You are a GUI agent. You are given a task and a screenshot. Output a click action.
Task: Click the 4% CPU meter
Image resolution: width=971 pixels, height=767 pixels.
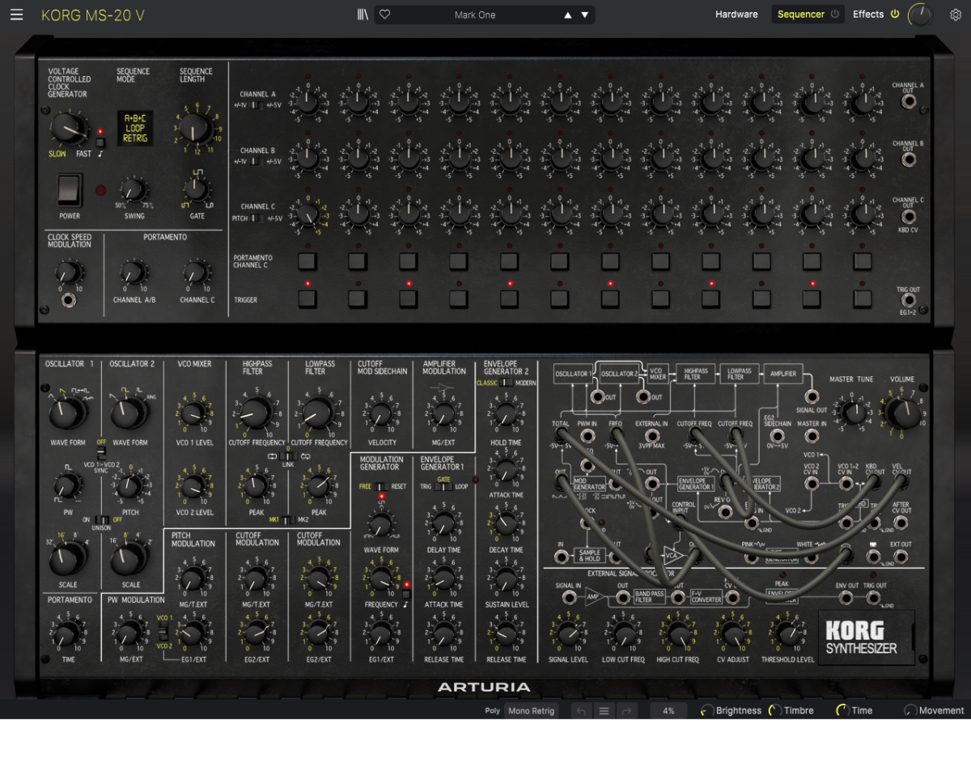click(x=668, y=710)
